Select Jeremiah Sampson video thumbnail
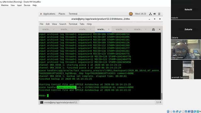 pos(186,69)
